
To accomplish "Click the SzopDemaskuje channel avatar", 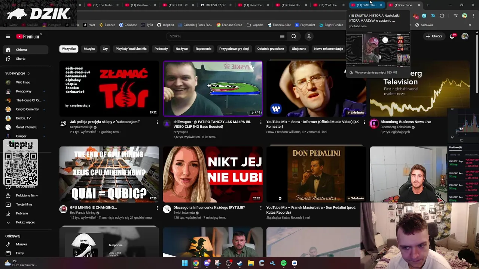I will [x=63, y=124].
